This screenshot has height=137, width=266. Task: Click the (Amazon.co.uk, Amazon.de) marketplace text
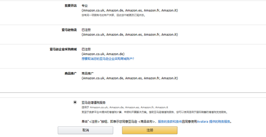103,54
